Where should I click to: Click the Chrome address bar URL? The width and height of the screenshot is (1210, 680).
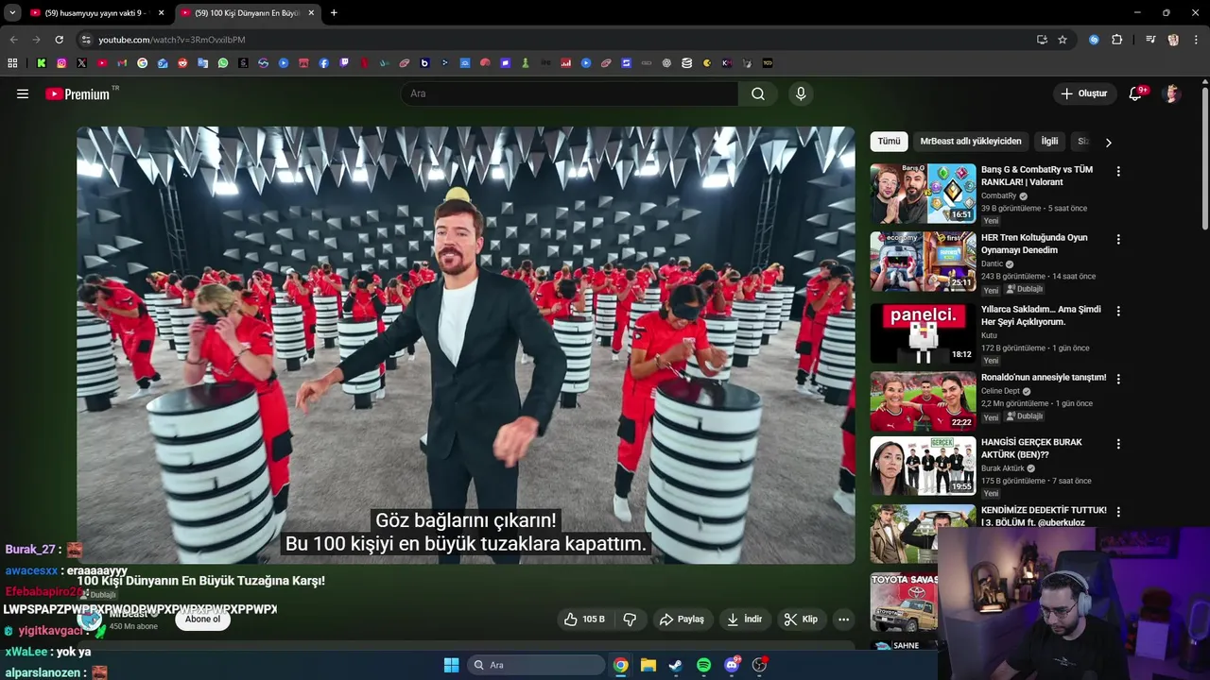tap(172, 40)
